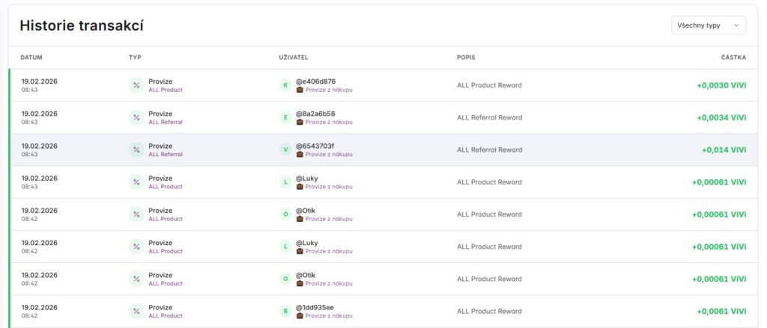
Task: Click ALL Referral Reward in the @8a2a6b58 row
Action: (x=490, y=117)
